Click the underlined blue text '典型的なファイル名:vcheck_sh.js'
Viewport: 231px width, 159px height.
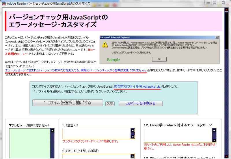click(137, 86)
